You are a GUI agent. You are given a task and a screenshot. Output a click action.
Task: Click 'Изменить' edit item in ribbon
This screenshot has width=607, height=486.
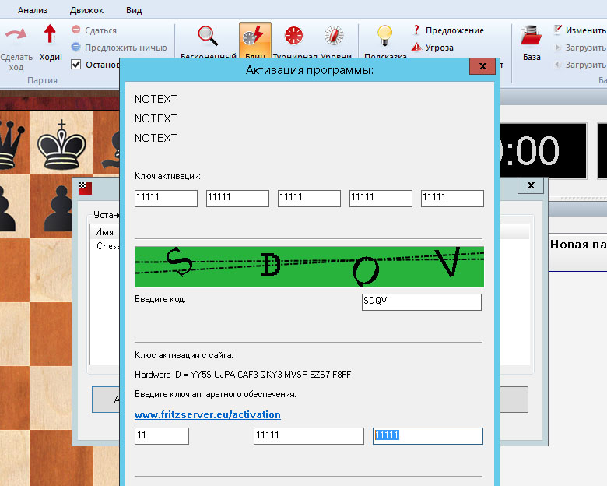tap(580, 30)
